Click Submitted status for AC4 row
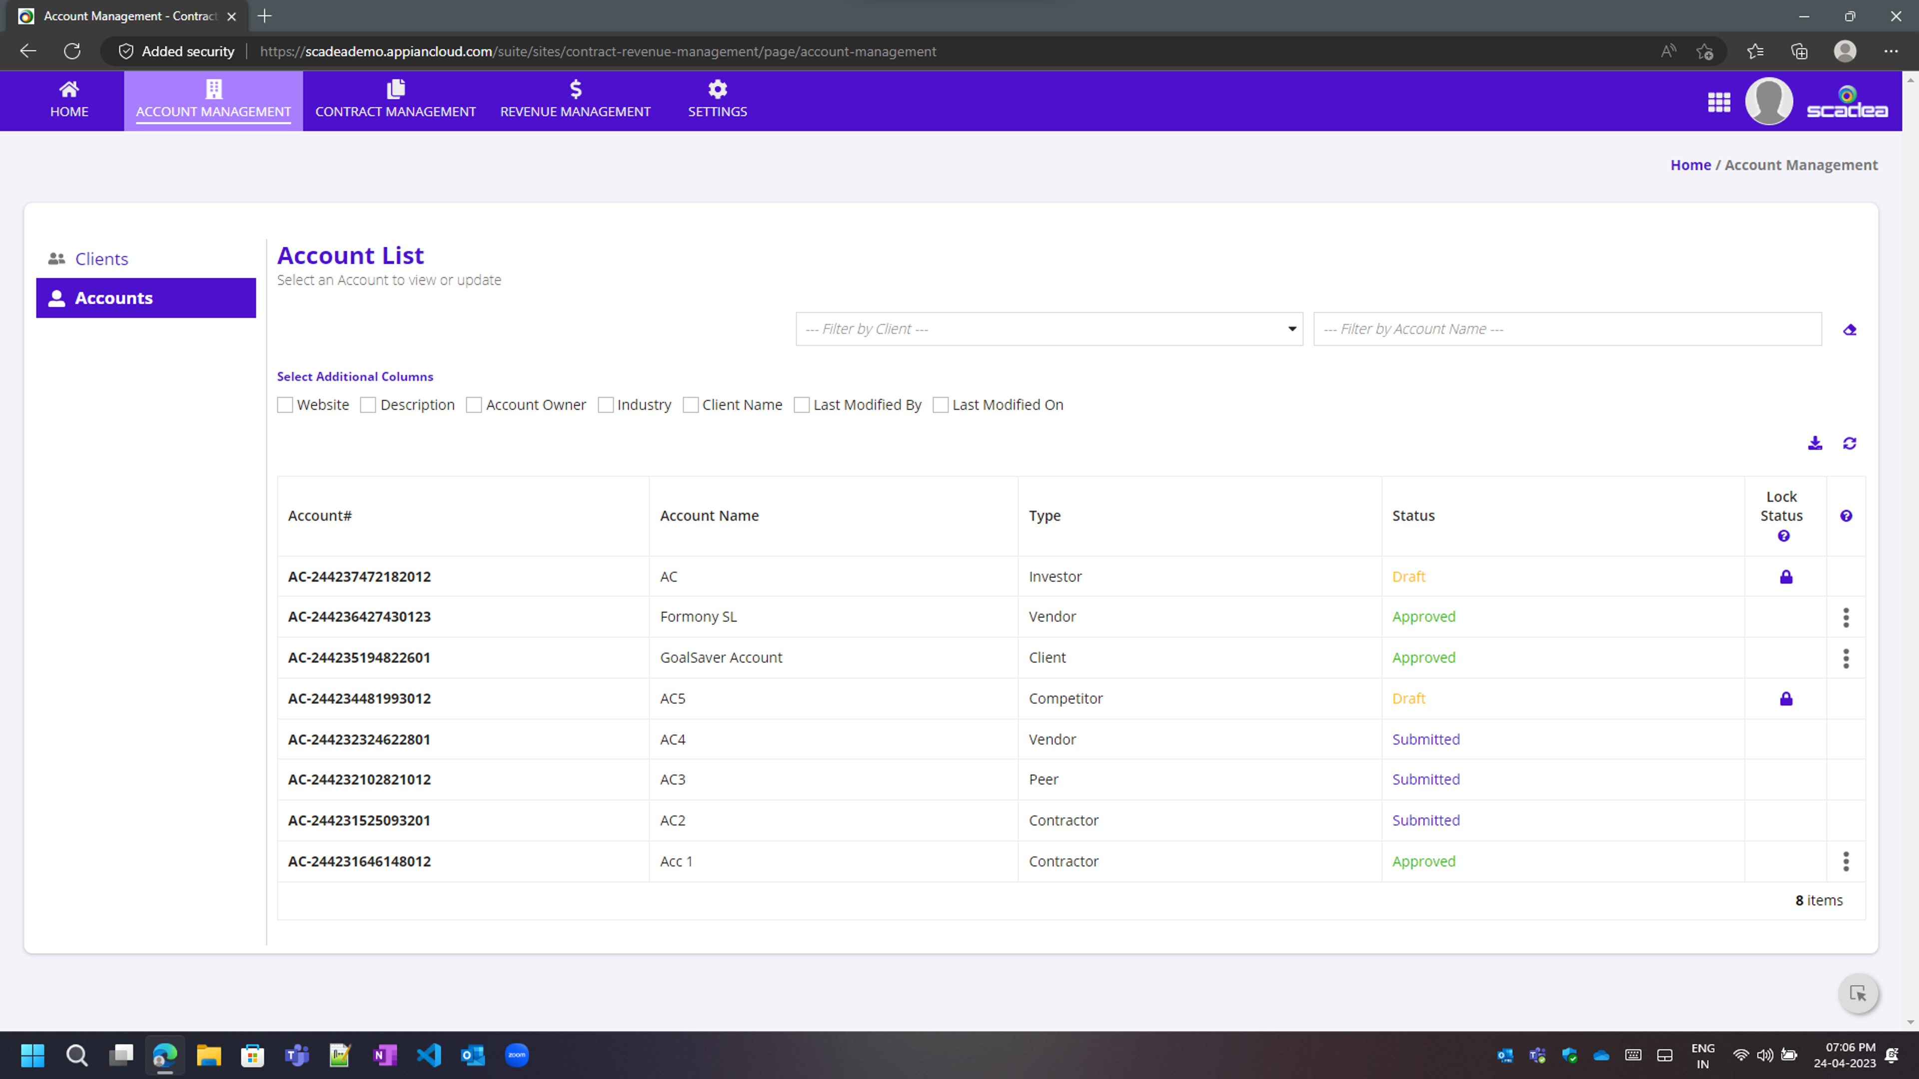The width and height of the screenshot is (1919, 1079). point(1426,739)
